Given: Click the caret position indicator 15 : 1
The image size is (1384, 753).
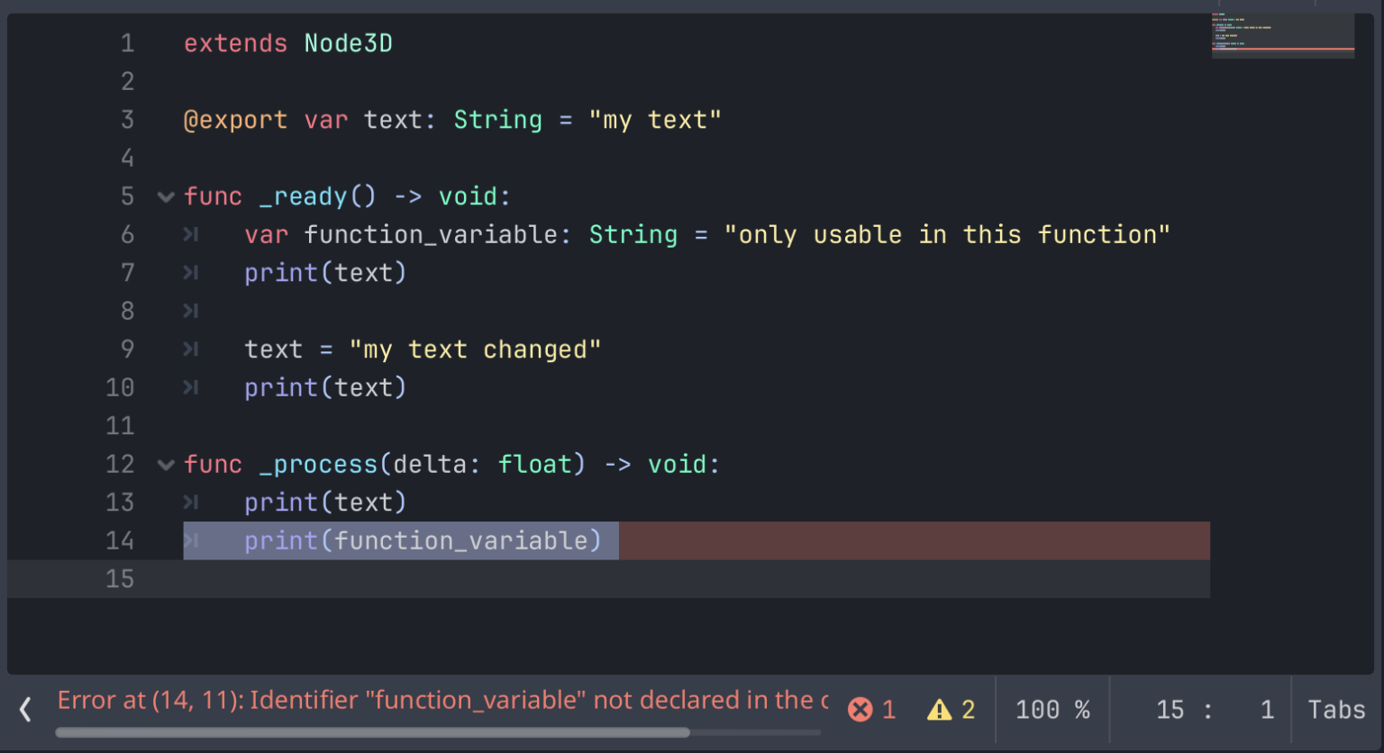Looking at the screenshot, I should [x=1215, y=709].
